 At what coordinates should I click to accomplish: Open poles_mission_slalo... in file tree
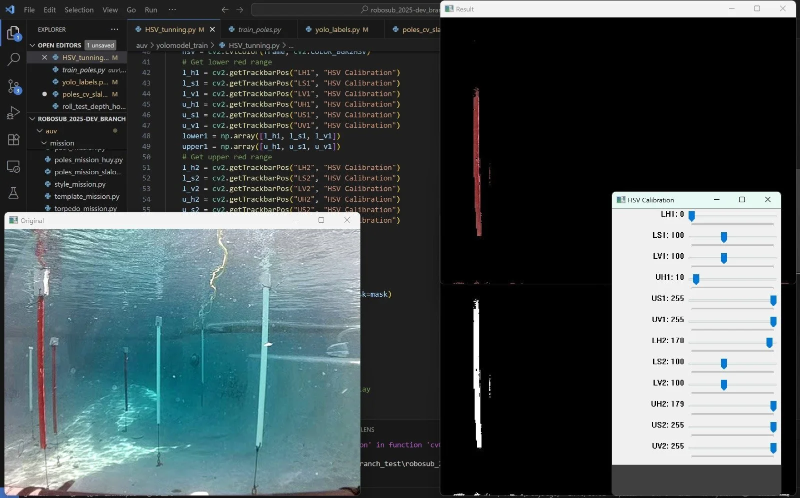[76, 172]
